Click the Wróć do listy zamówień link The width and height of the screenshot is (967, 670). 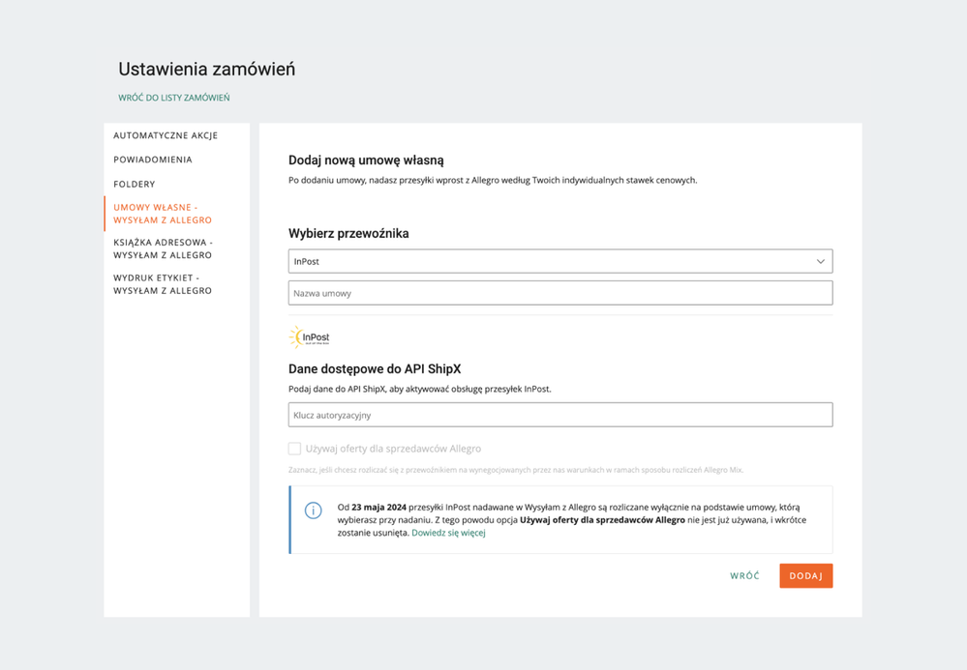point(174,98)
